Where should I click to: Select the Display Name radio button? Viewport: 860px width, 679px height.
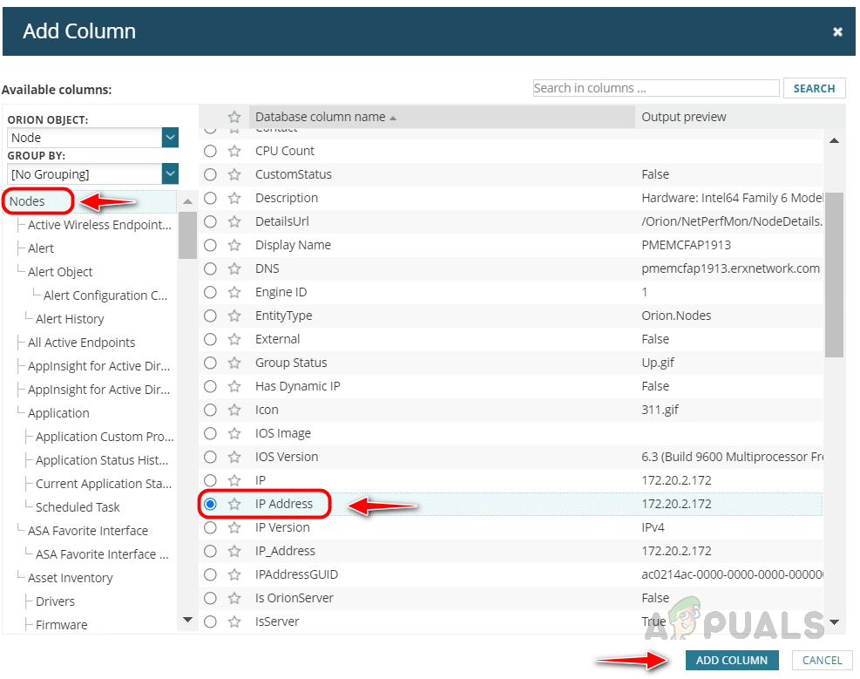point(210,245)
